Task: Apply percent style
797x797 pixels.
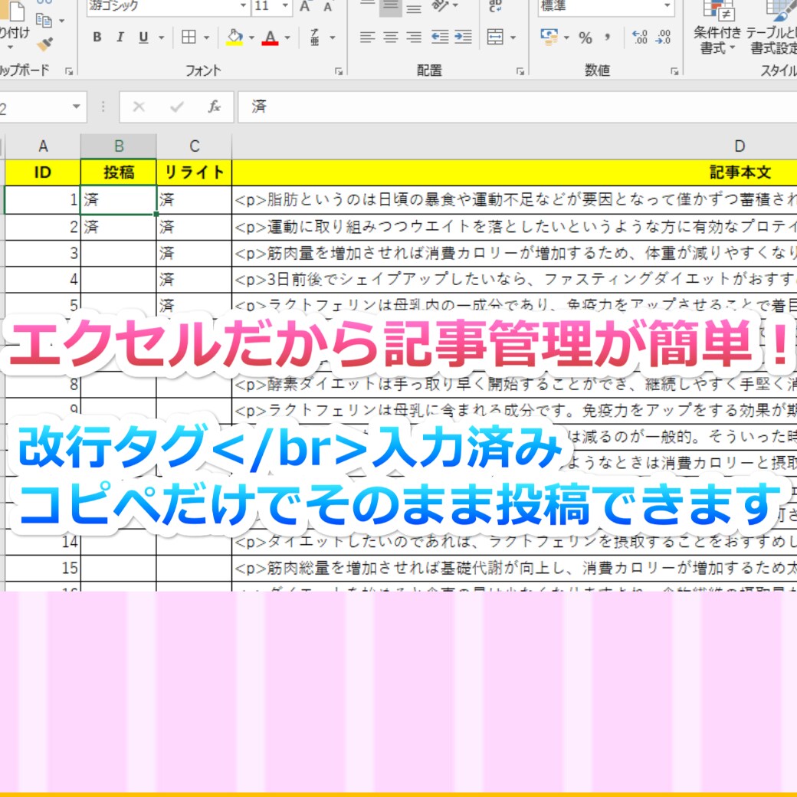Action: [585, 37]
